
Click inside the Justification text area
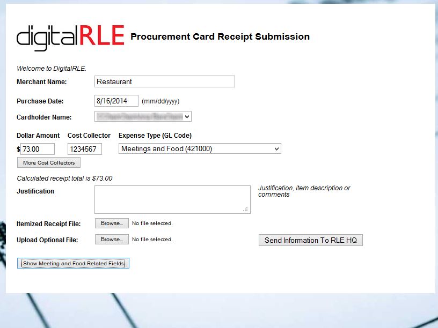(172, 199)
